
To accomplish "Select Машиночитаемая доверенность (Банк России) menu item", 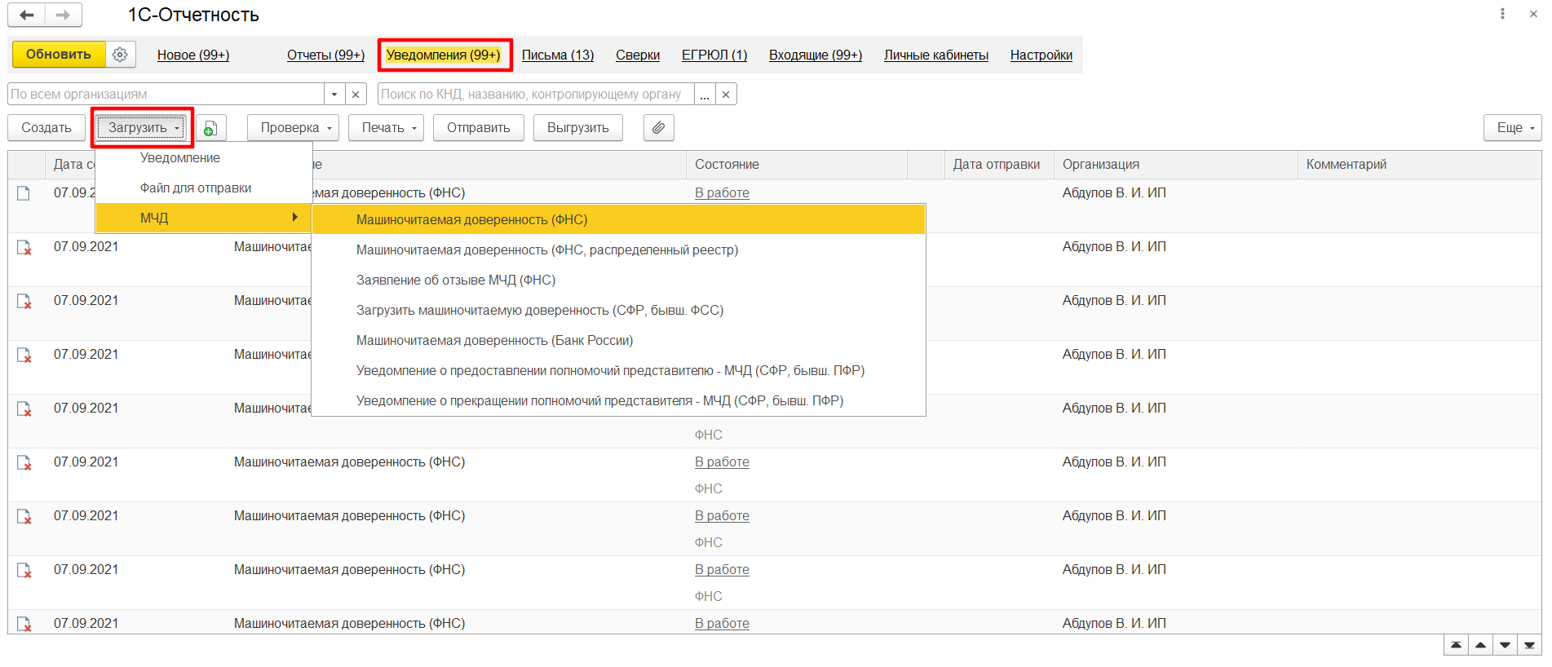I will (x=494, y=341).
